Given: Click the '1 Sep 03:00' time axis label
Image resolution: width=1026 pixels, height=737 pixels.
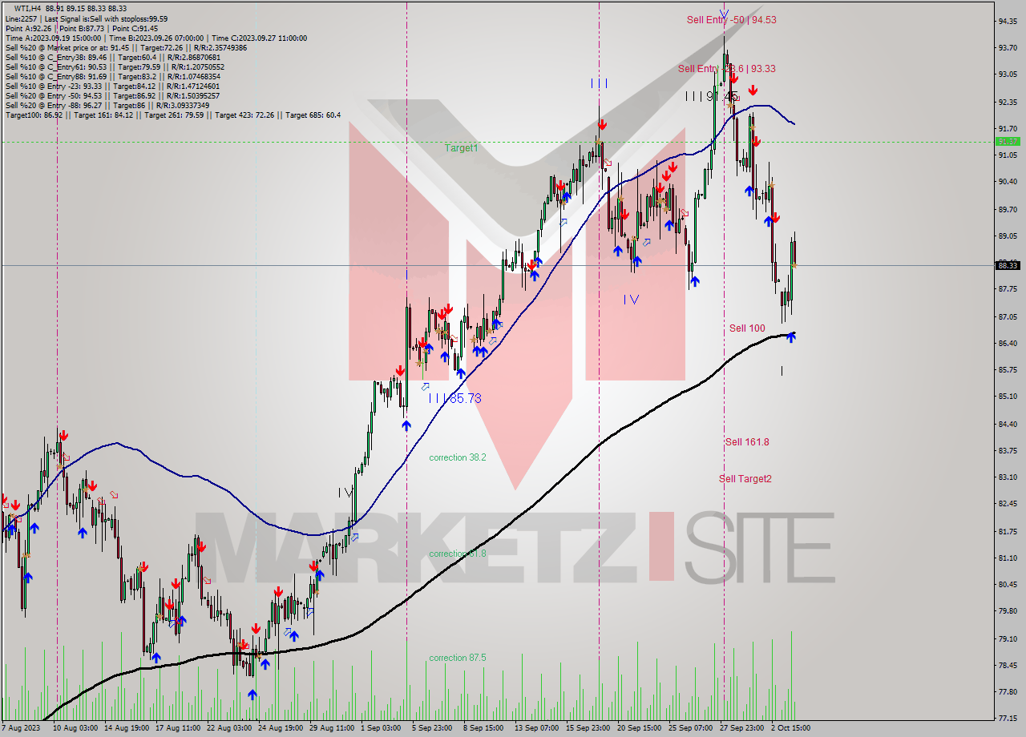Looking at the screenshot, I should 381,728.
